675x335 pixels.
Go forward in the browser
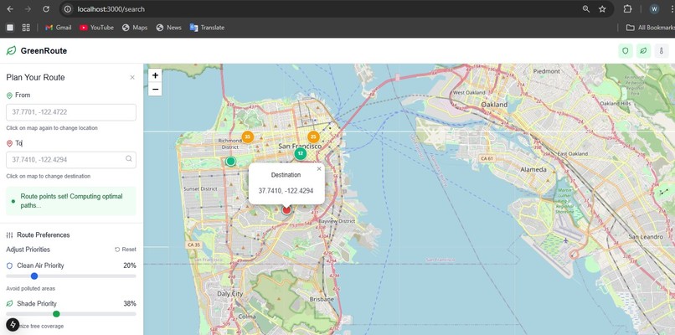[x=28, y=9]
